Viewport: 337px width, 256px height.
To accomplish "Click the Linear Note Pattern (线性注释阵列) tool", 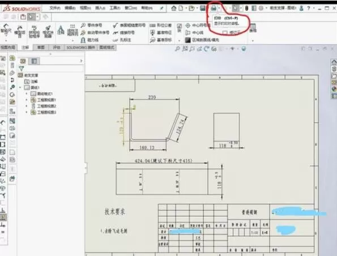I will click(x=72, y=30).
